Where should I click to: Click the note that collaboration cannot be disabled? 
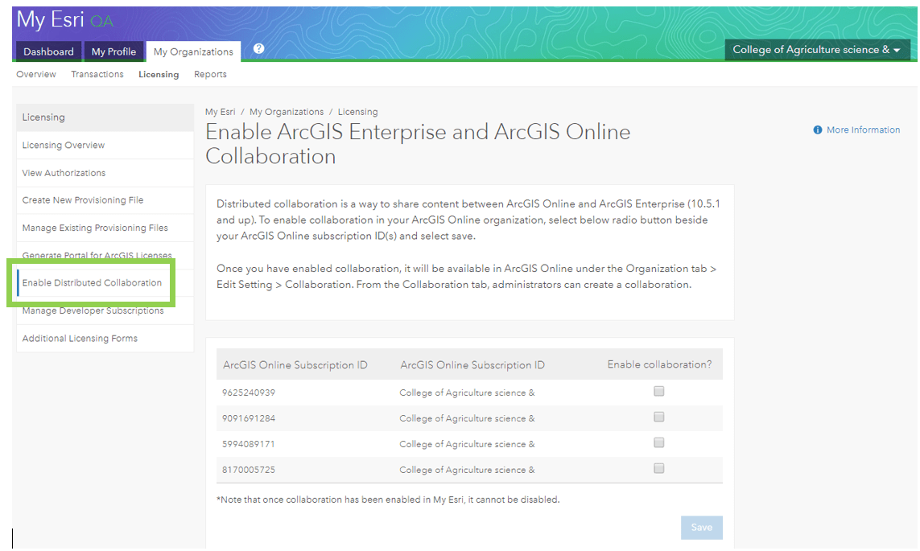click(389, 500)
